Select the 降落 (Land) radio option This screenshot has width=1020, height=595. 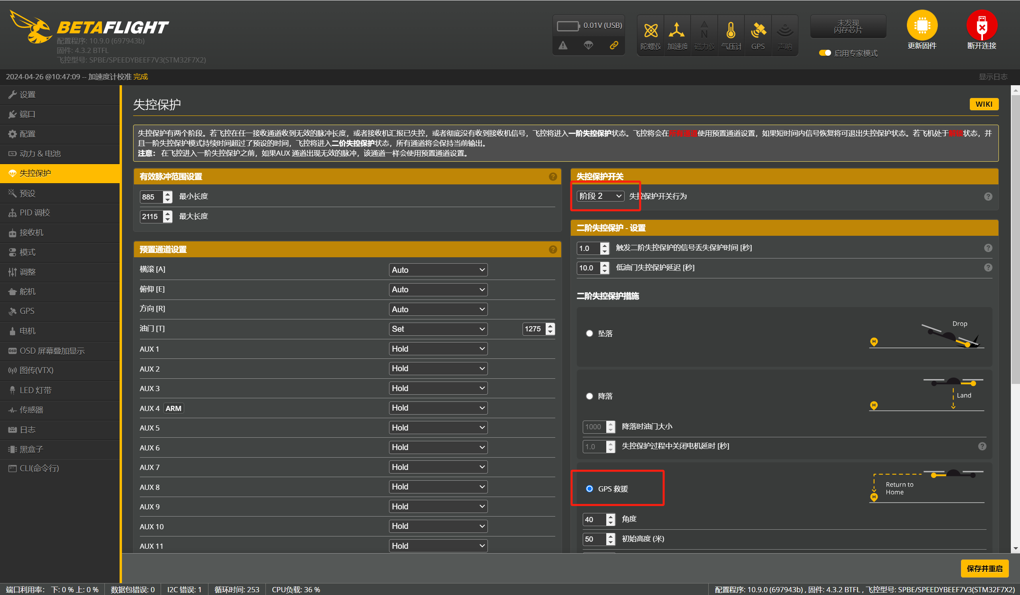[590, 396]
